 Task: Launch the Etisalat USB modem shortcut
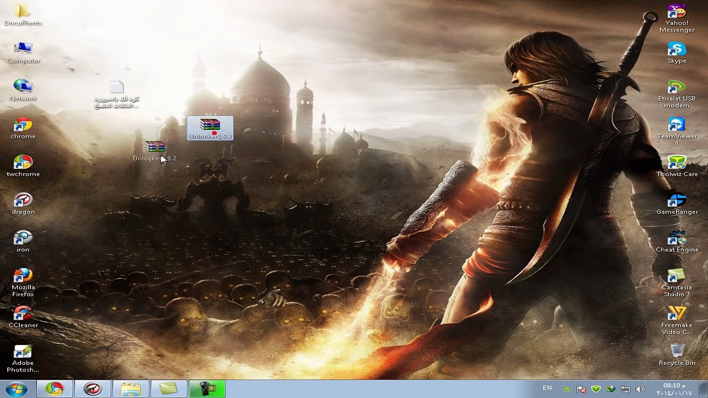tap(677, 95)
